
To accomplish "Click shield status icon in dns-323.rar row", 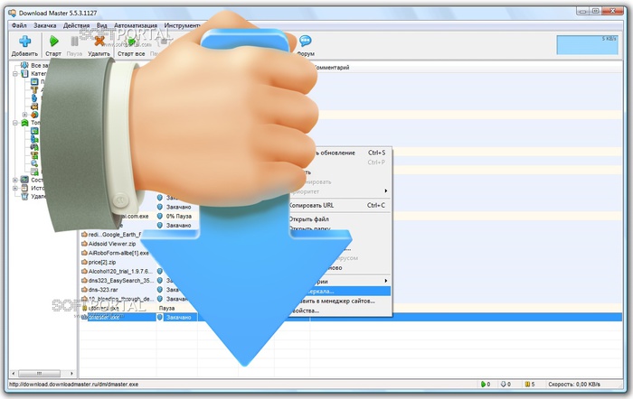I will click(160, 290).
